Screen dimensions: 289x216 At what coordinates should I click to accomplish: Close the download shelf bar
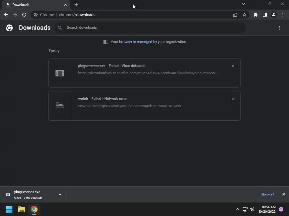coord(284,194)
